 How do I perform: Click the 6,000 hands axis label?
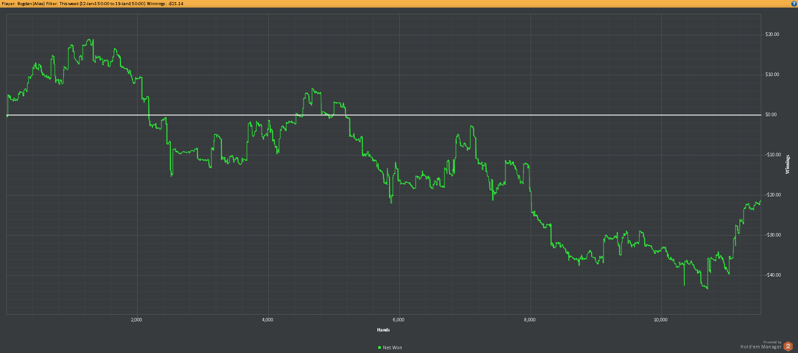[x=399, y=320]
